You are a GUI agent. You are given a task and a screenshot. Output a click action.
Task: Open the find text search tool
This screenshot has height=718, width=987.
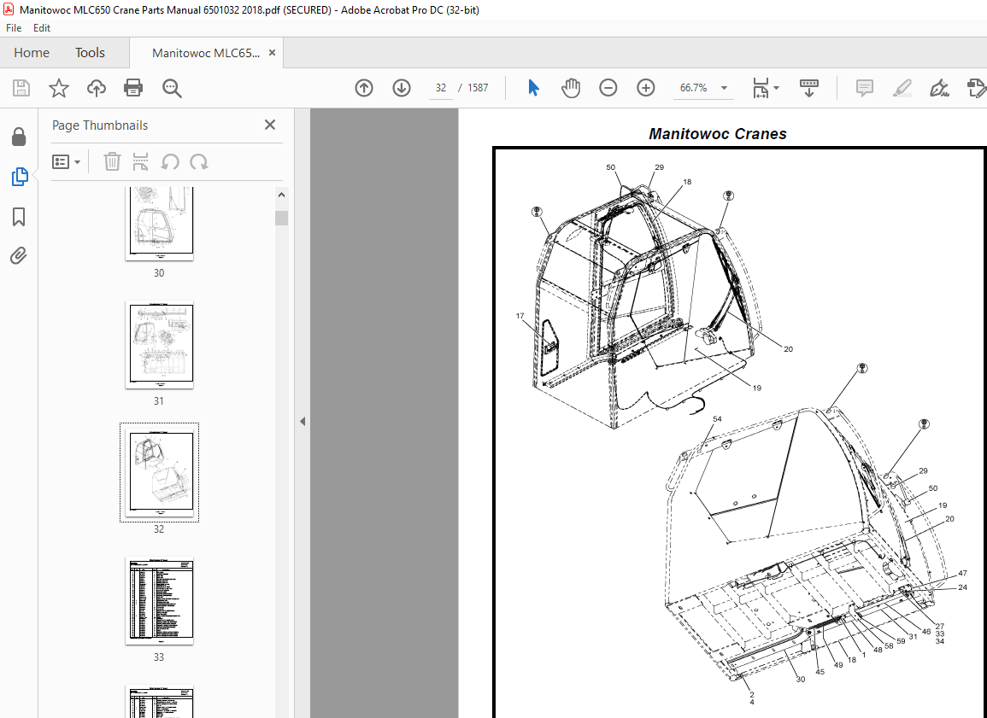(172, 88)
